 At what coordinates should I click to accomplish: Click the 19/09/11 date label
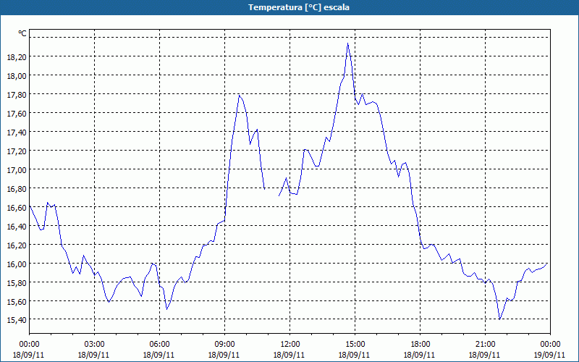click(x=549, y=355)
